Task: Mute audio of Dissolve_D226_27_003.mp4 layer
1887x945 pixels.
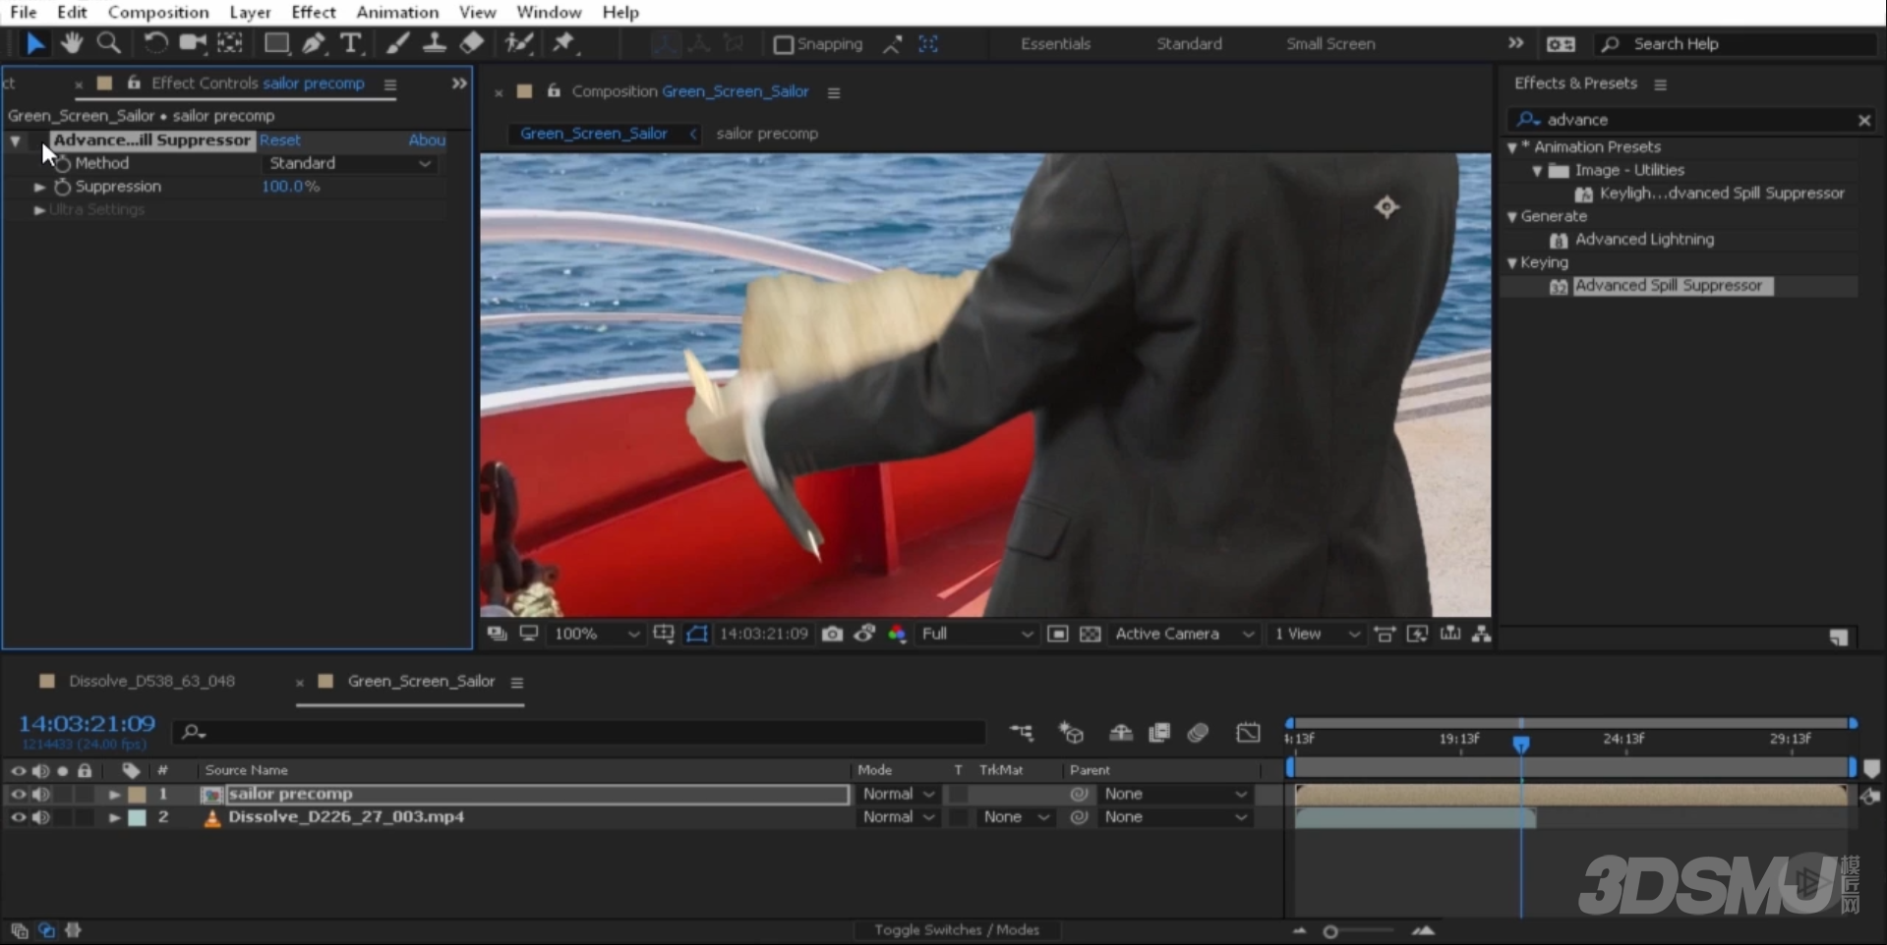Action: pos(41,817)
